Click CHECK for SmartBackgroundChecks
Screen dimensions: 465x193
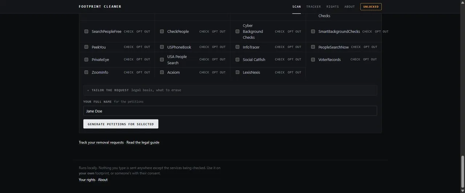click(367, 32)
